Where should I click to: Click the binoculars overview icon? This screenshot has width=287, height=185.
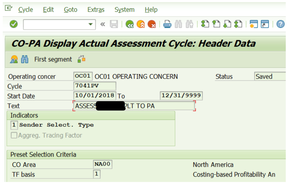(x=25, y=59)
